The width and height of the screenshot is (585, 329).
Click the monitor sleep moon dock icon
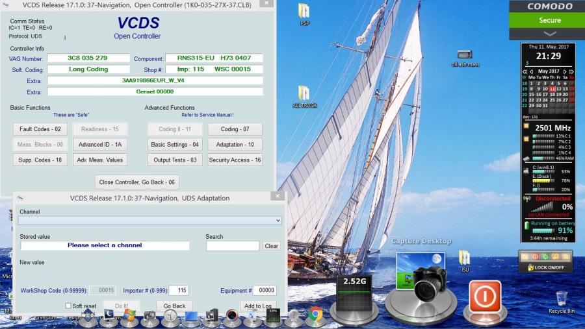(109, 317)
